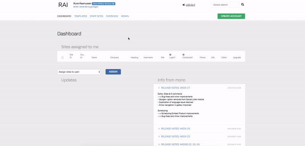This screenshot has width=305, height=146.
Task: Collapse Release Notes Week 27 chevron
Action: [x=159, y=88]
